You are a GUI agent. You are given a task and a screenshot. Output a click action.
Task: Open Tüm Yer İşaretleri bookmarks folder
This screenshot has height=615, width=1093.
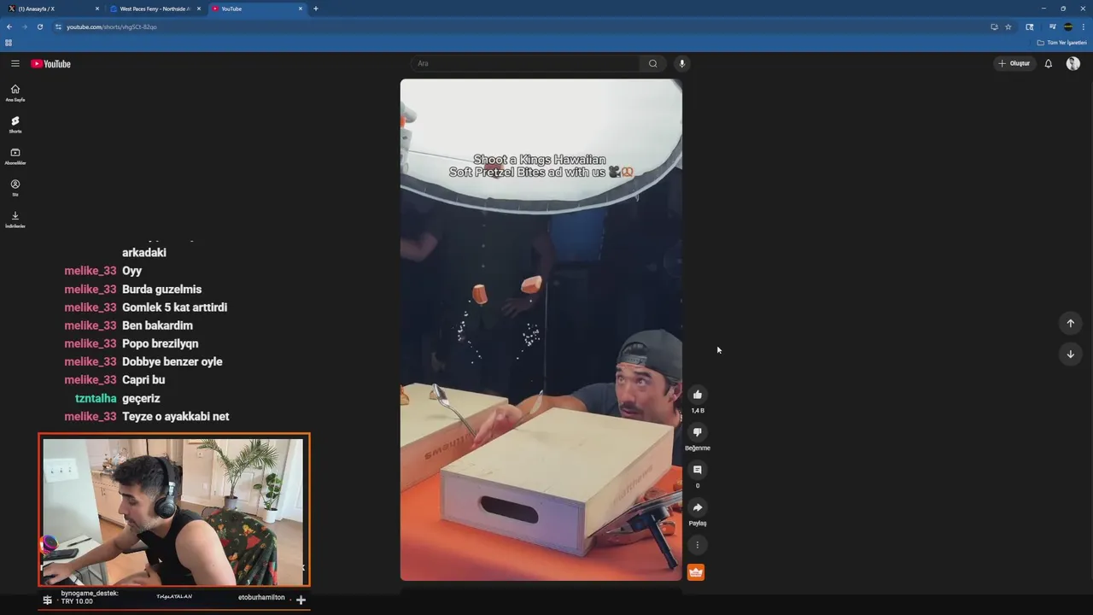coord(1062,43)
